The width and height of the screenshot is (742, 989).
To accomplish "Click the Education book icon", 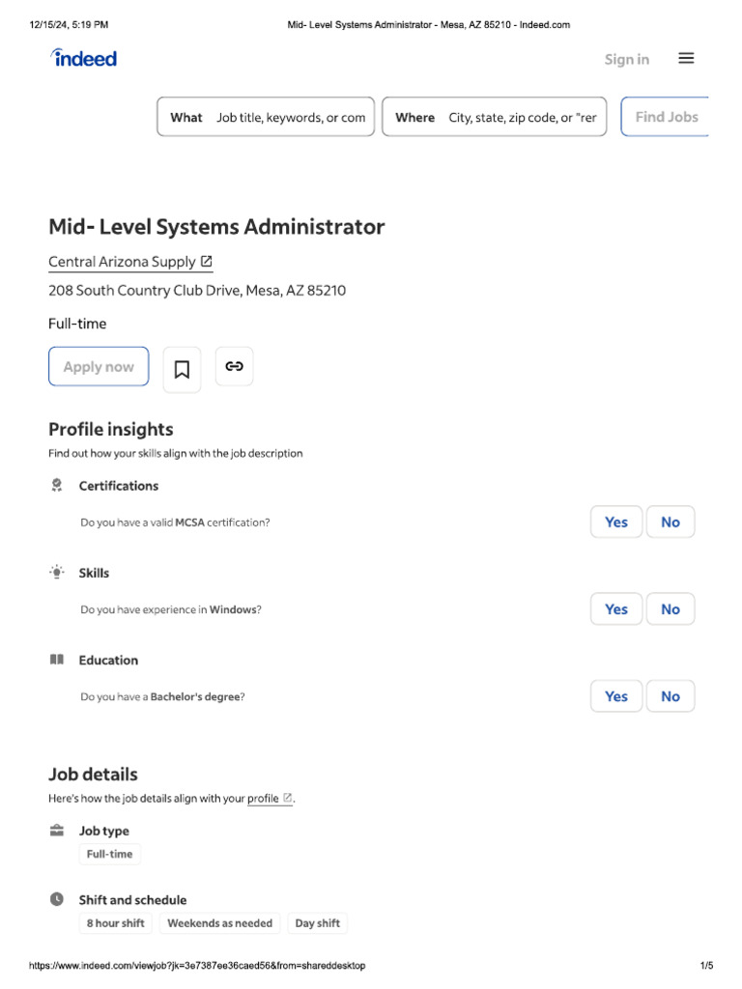I will [57, 660].
